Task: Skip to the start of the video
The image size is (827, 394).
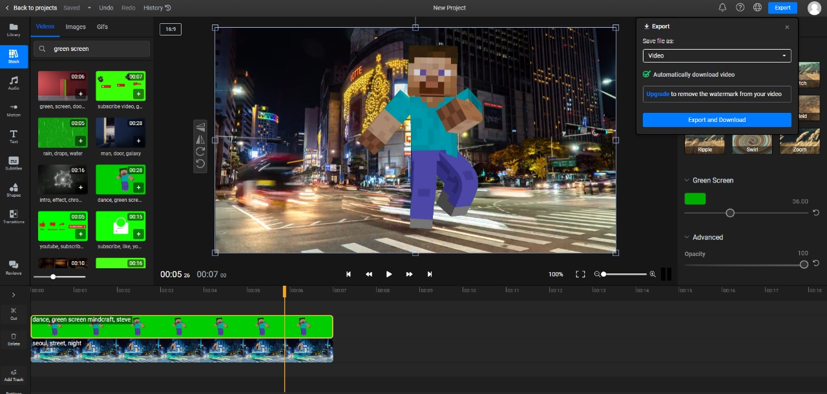Action: (x=348, y=274)
